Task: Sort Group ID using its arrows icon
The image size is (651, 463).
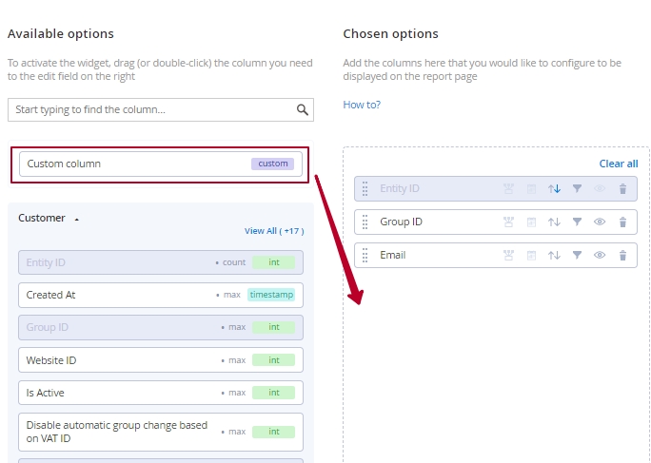Action: [554, 222]
